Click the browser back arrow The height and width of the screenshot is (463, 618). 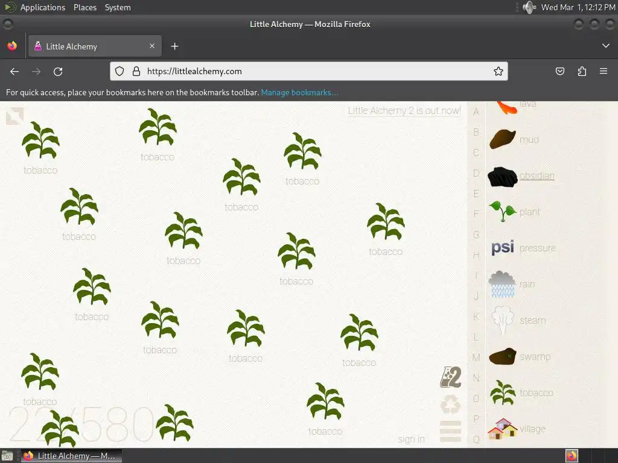(14, 71)
